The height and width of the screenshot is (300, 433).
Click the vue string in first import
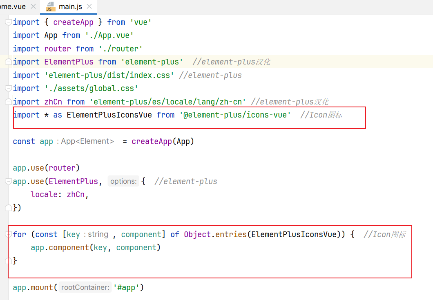pos(141,22)
